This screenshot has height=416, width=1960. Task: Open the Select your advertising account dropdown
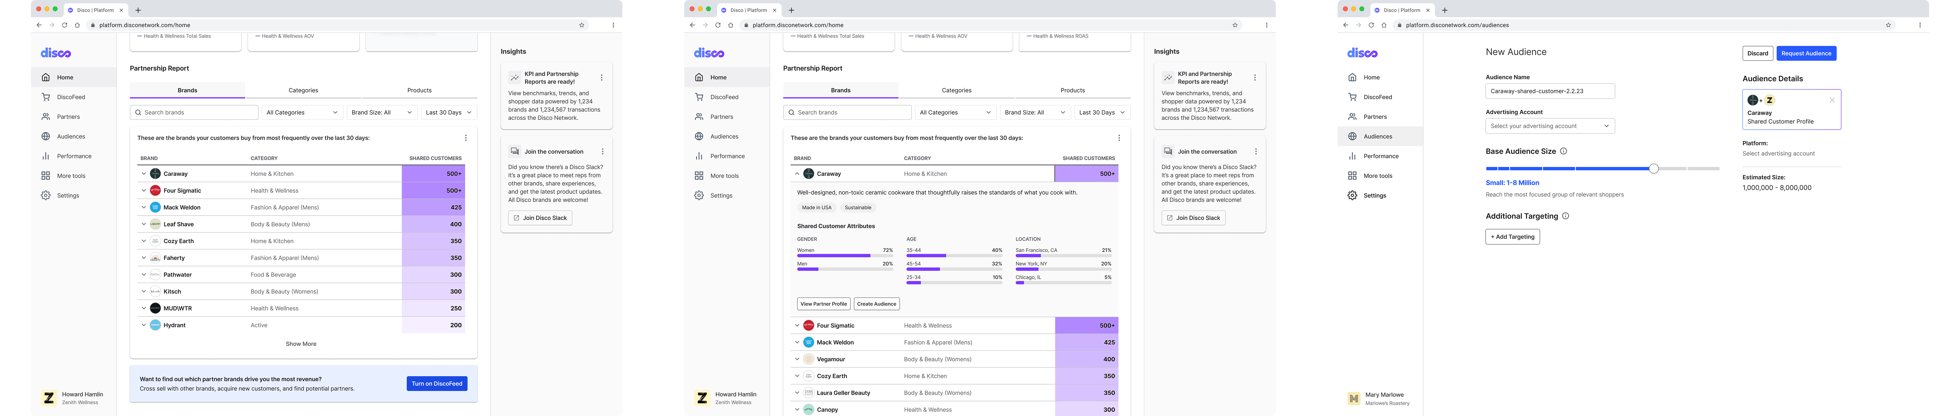click(1550, 126)
